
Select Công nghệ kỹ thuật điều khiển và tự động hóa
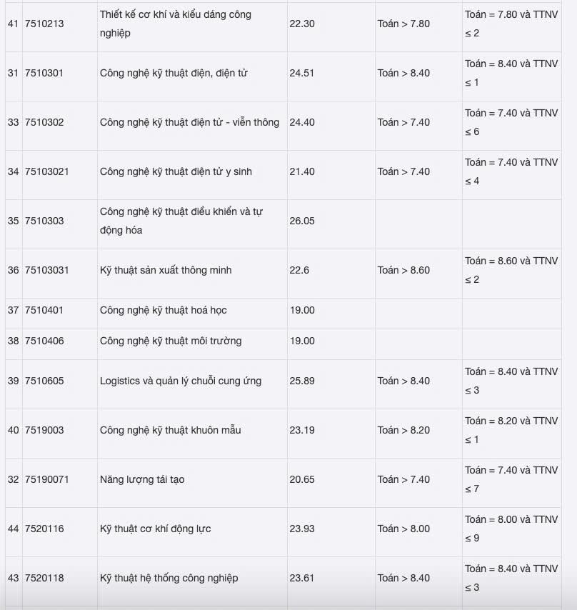tap(181, 221)
